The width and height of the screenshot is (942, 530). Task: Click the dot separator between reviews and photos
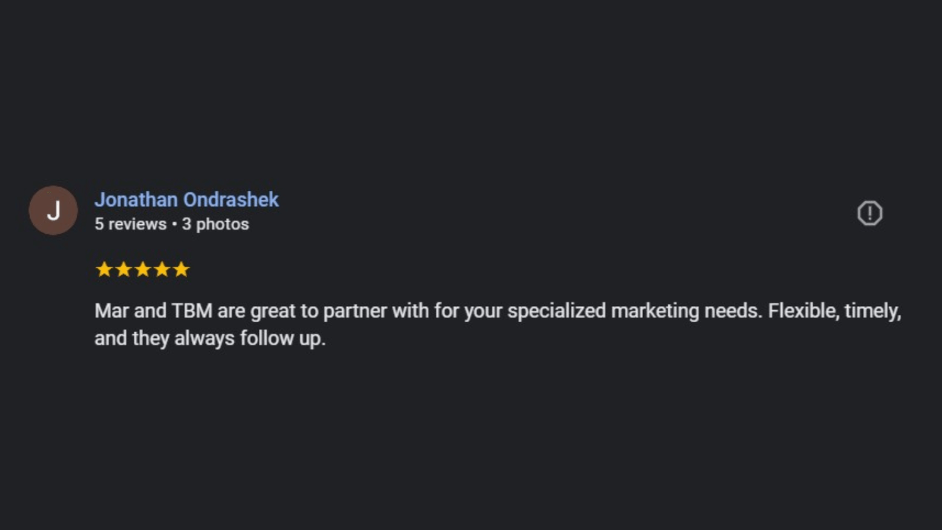coord(174,224)
